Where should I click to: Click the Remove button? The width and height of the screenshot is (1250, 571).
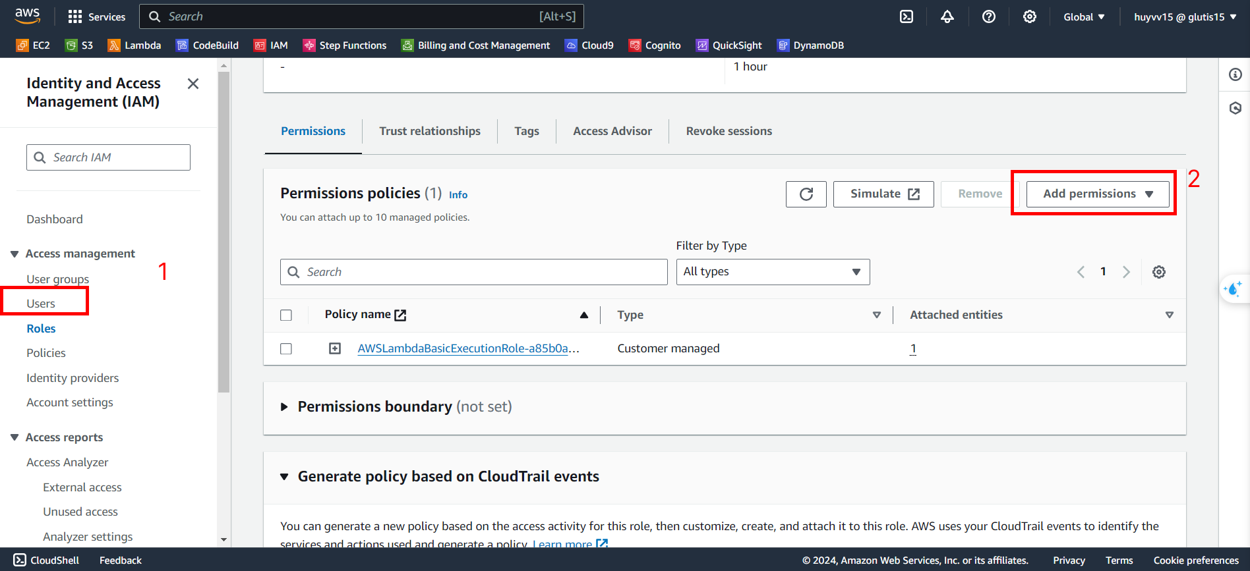(x=980, y=194)
